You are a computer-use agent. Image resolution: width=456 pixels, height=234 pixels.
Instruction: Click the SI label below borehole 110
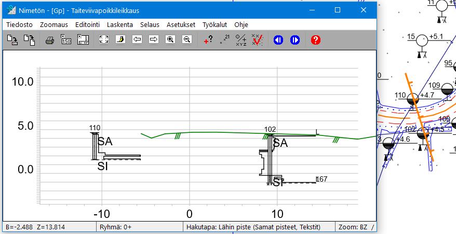point(102,167)
